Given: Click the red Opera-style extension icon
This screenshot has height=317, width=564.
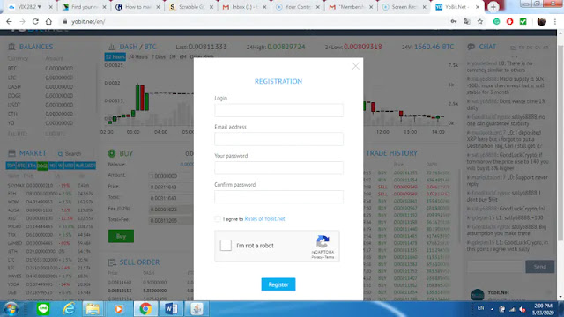Looking at the screenshot, I should (x=509, y=21).
